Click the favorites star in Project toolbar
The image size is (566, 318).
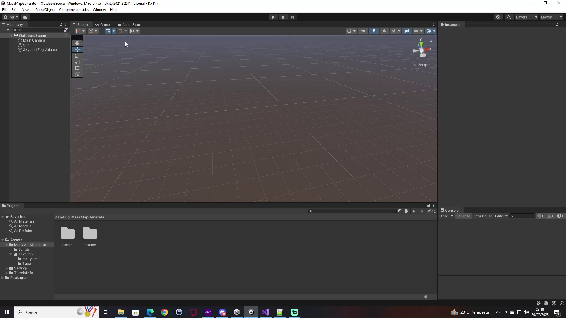422,211
